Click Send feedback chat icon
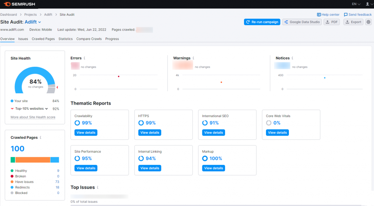The image size is (374, 206). pyautogui.click(x=346, y=15)
